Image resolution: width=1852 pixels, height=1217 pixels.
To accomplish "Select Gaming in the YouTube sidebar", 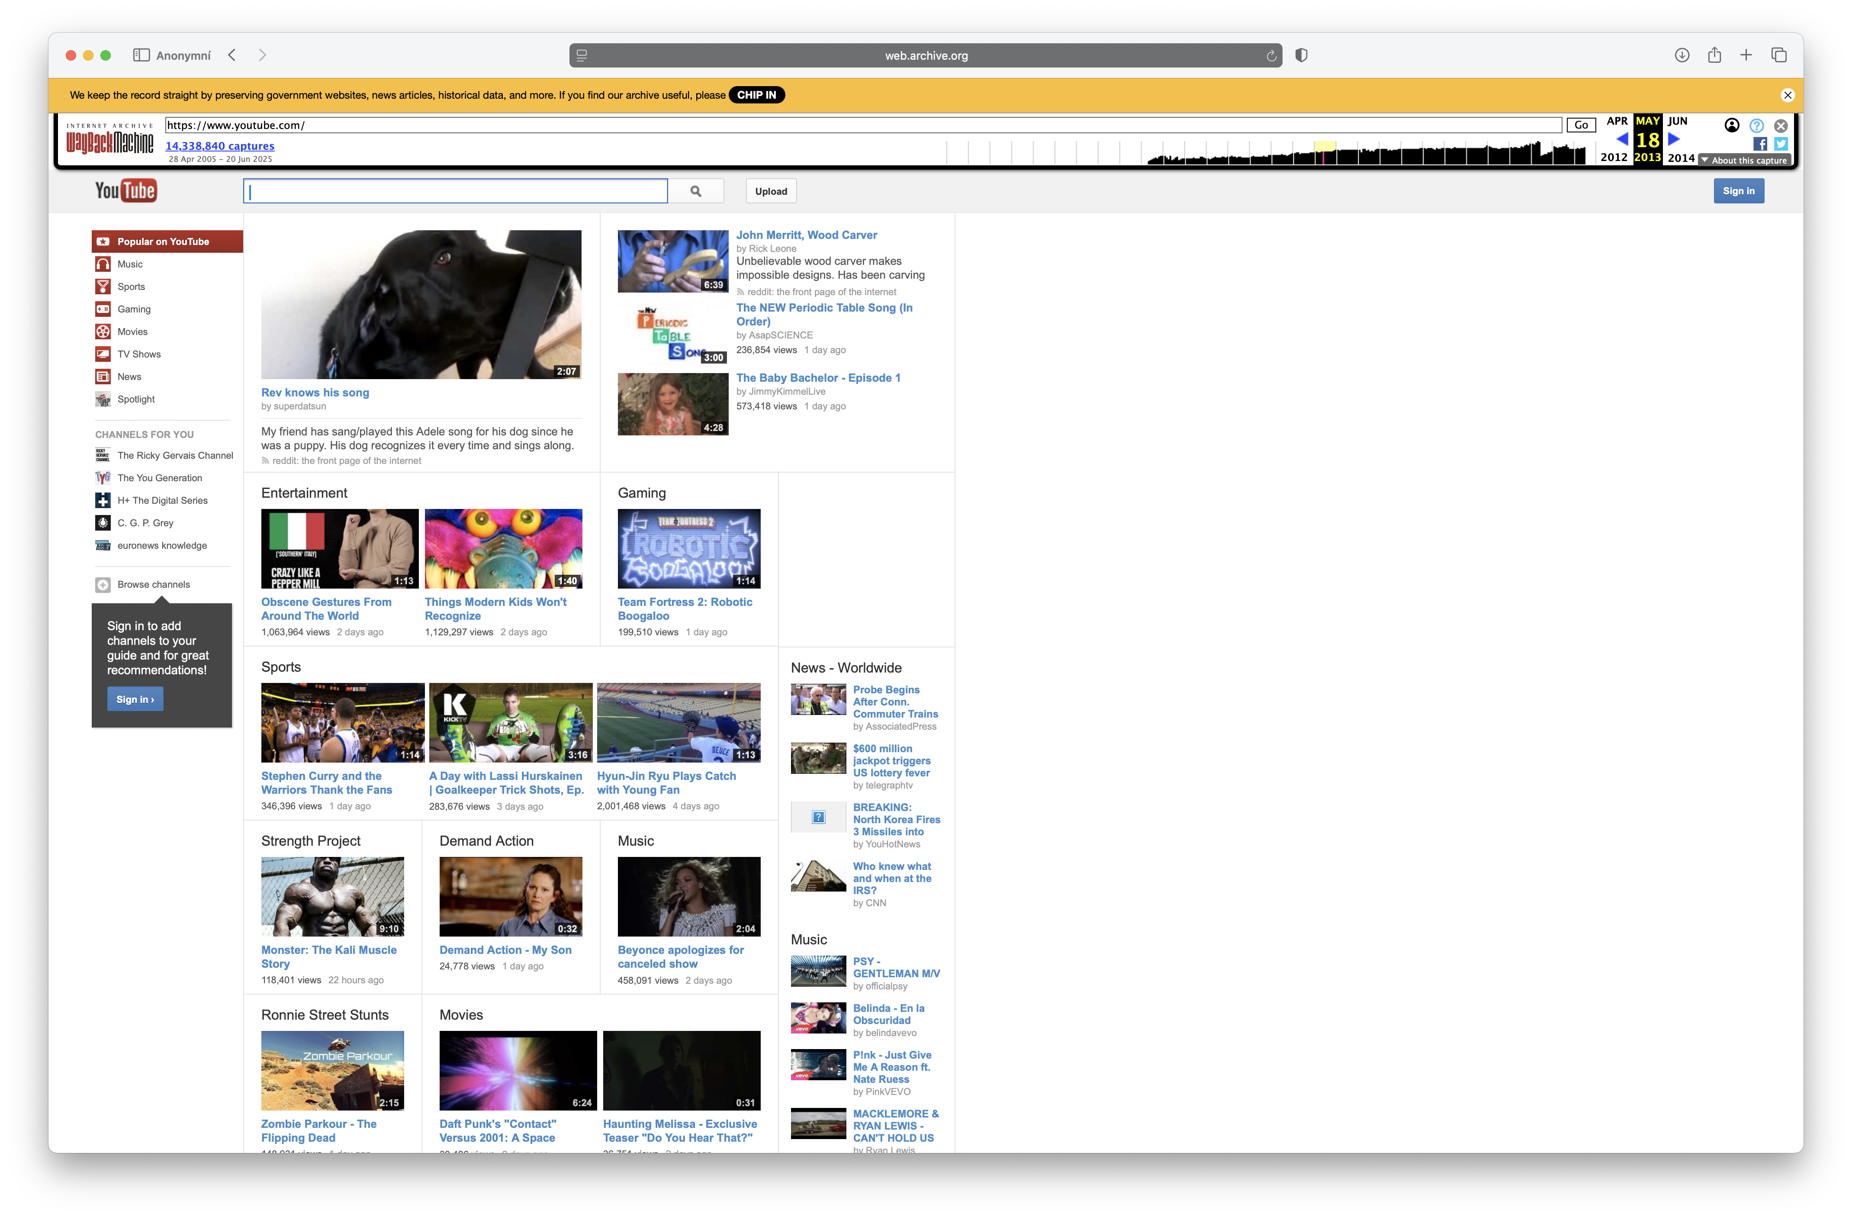I will [x=134, y=309].
